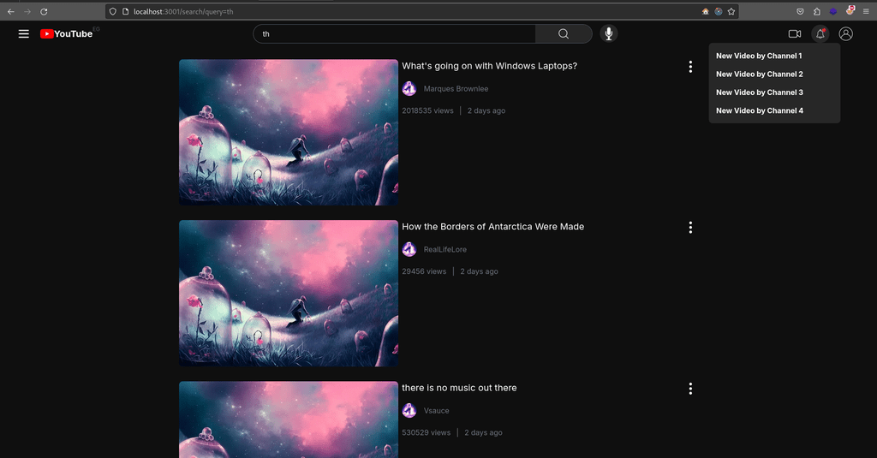Open RealLifeLore channel name
Image resolution: width=877 pixels, height=458 pixels.
445,249
